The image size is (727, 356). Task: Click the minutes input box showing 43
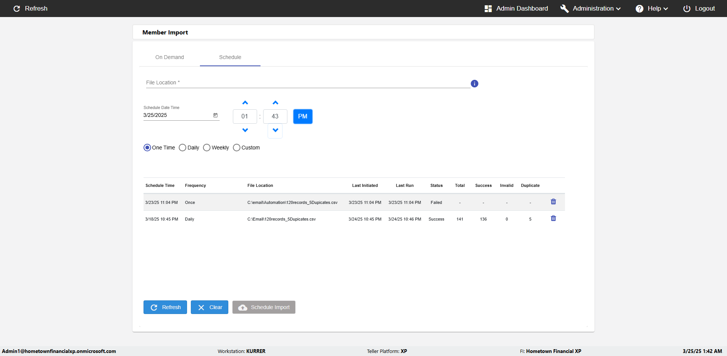pyautogui.click(x=275, y=117)
